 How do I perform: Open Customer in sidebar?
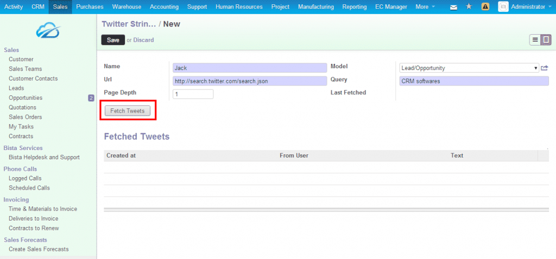pyautogui.click(x=21, y=60)
